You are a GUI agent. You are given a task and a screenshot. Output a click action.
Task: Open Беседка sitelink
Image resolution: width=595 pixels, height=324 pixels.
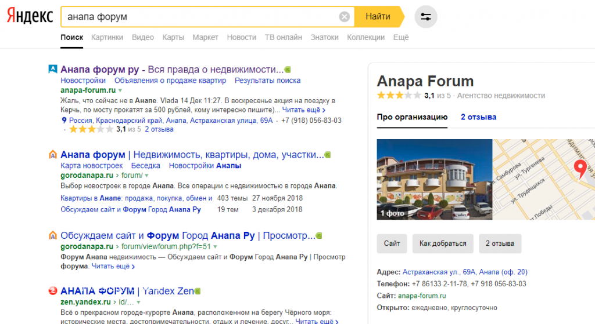coord(146,165)
